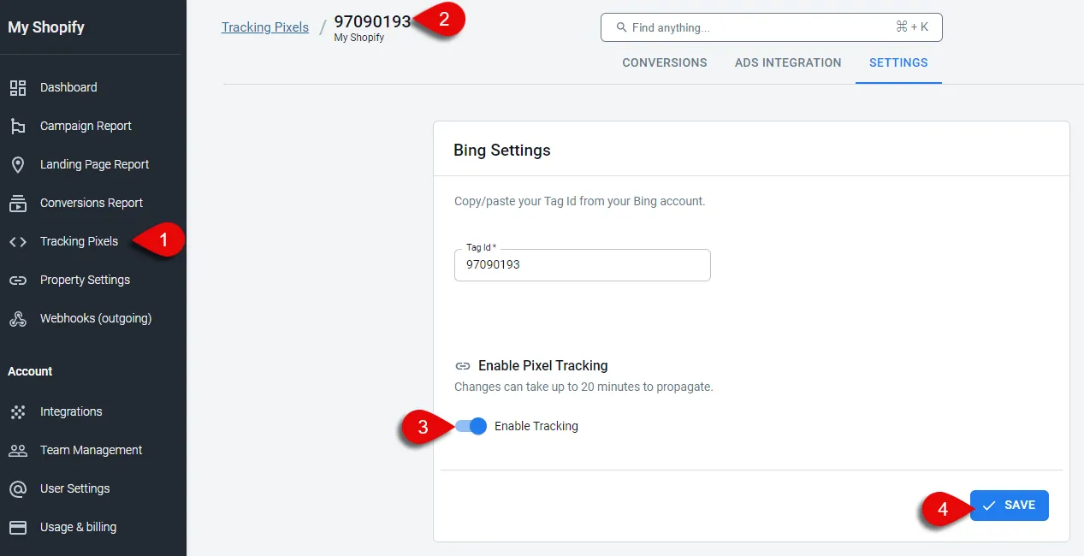1084x556 pixels.
Task: Click the Tag Id input field
Action: pyautogui.click(x=583, y=265)
